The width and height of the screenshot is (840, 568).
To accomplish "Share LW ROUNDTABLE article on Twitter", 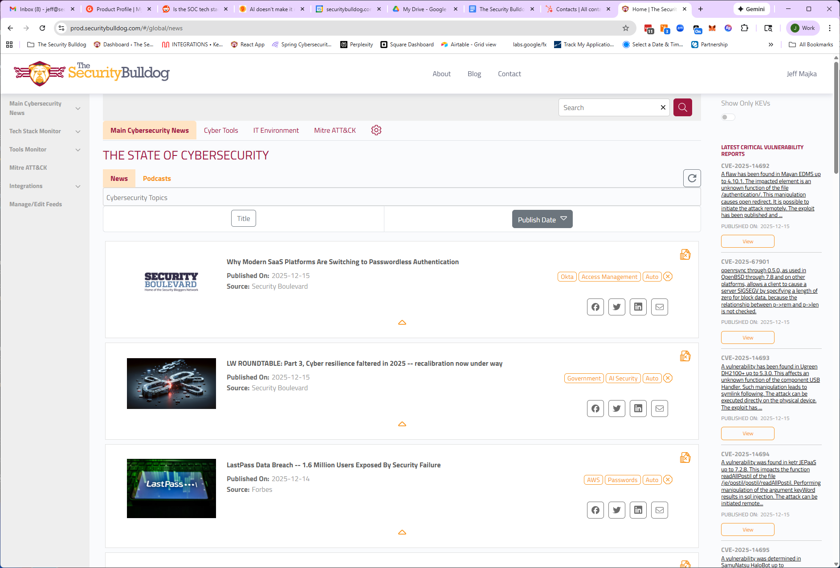I will click(617, 409).
